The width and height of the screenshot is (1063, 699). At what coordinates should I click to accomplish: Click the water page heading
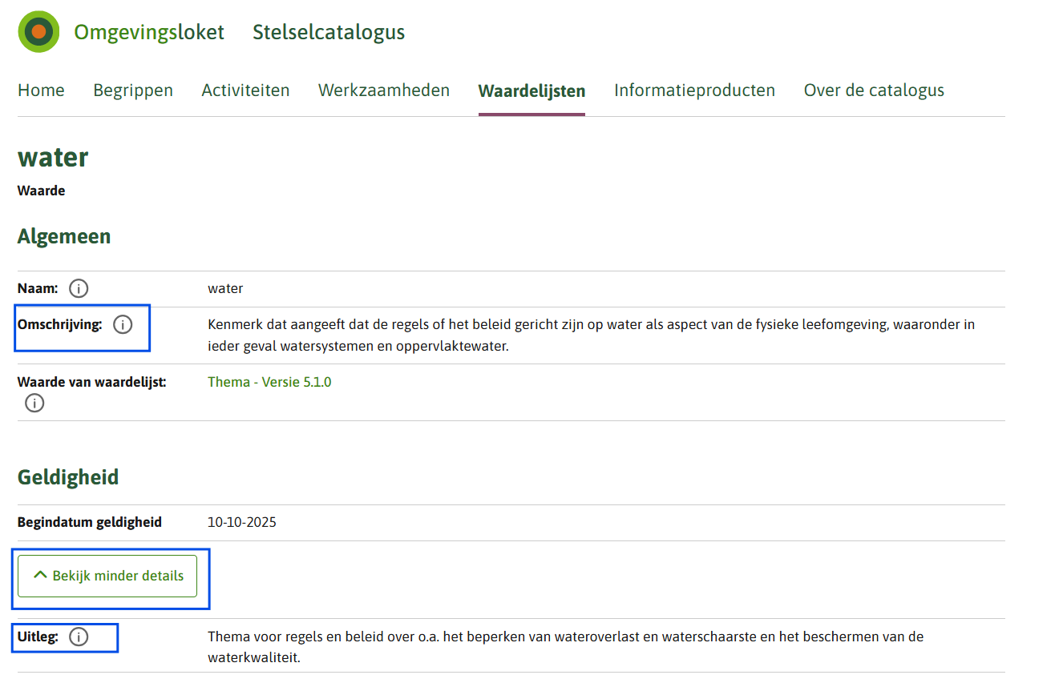tap(53, 157)
